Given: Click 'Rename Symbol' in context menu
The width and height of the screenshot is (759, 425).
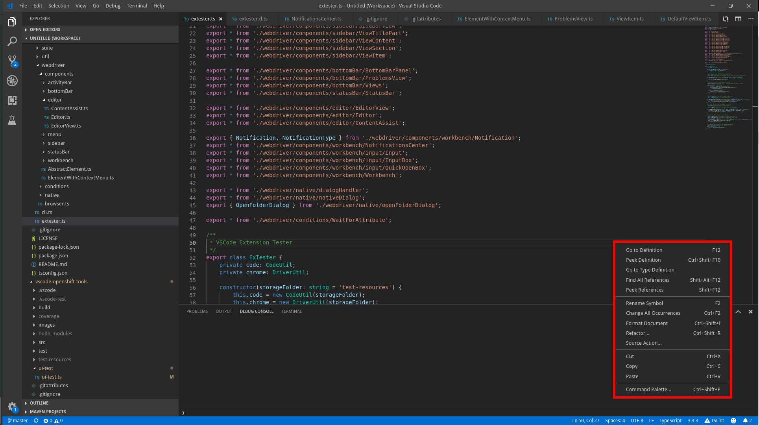Looking at the screenshot, I should 645,303.
